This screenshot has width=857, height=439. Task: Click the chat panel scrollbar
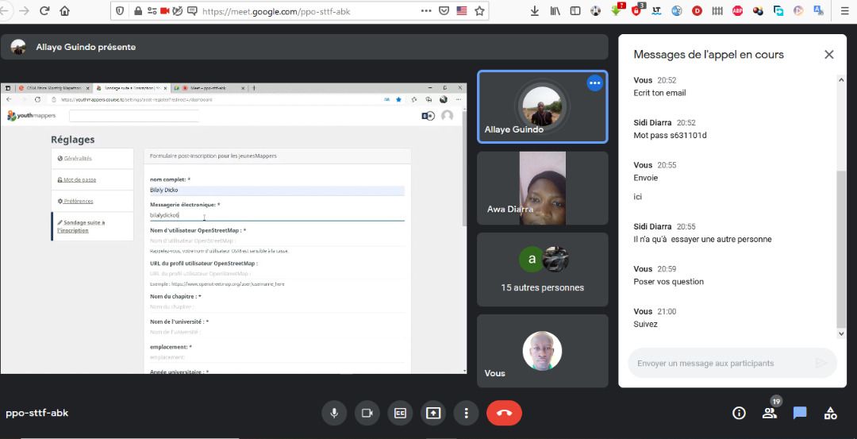pyautogui.click(x=841, y=248)
